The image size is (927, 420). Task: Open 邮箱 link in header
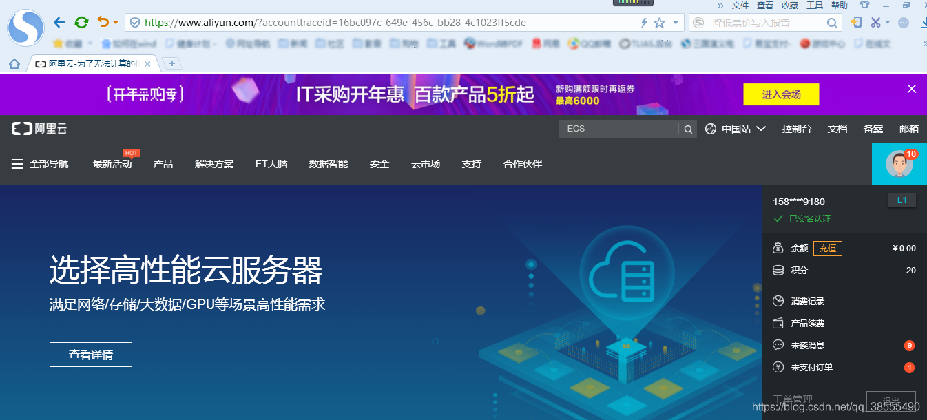coord(909,129)
